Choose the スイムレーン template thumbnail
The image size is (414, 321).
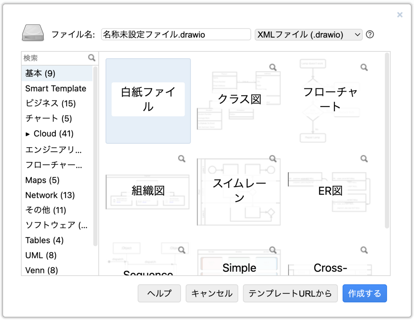click(x=239, y=192)
